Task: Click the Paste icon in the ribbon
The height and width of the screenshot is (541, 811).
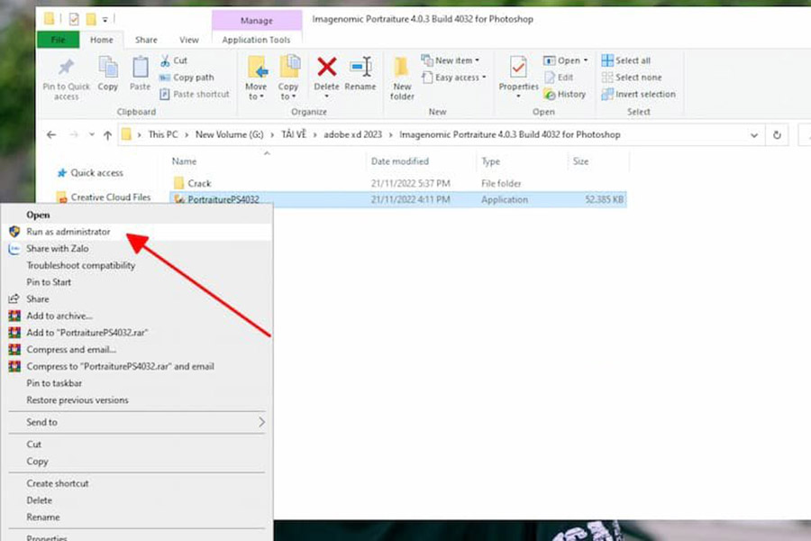Action: (141, 68)
